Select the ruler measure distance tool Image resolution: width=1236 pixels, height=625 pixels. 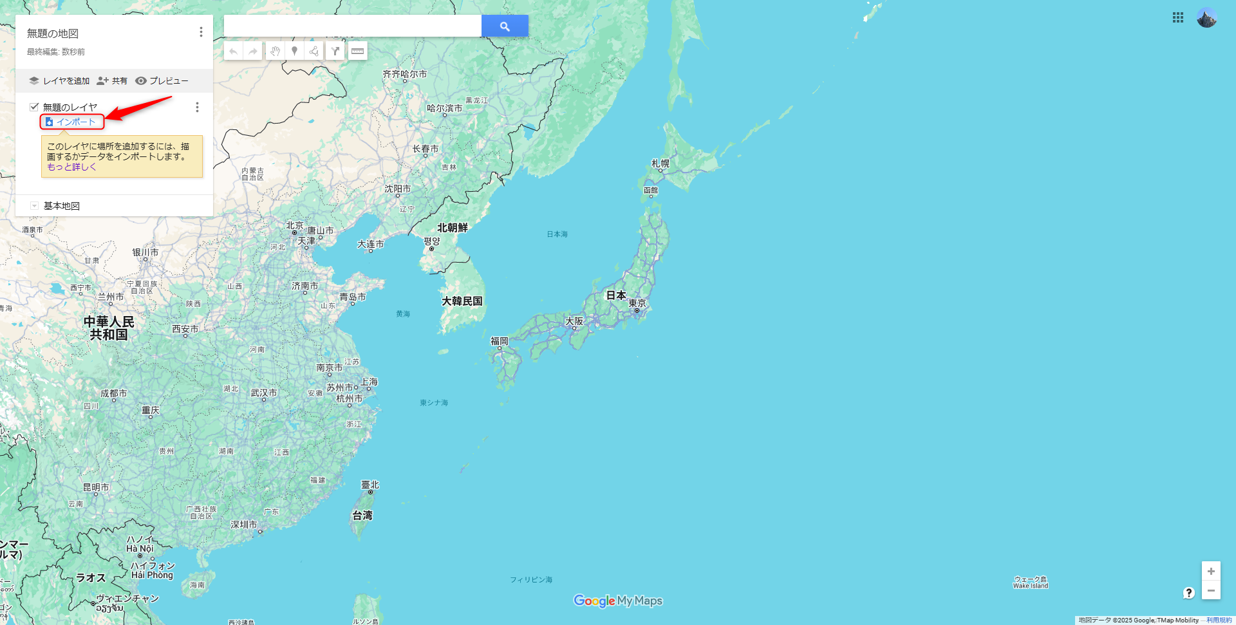point(358,51)
